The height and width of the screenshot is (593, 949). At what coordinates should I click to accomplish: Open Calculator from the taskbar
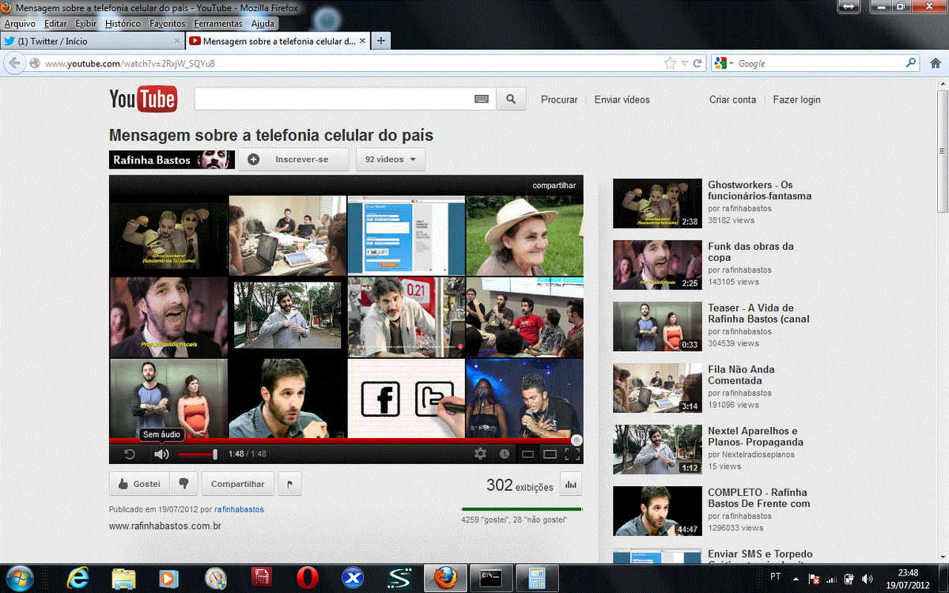pos(538,578)
